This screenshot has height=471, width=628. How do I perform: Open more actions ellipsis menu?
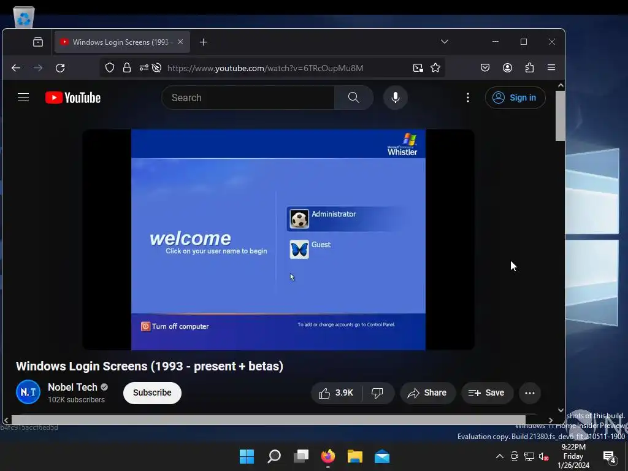click(x=530, y=393)
